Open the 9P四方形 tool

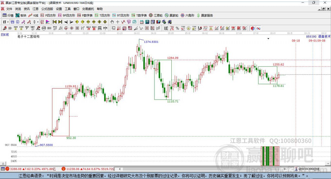67,16
